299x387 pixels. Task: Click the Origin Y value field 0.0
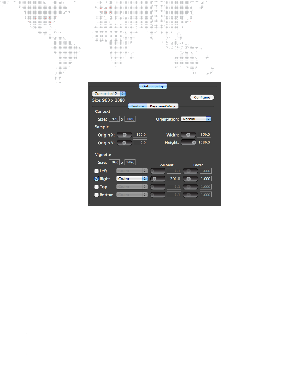pos(140,143)
